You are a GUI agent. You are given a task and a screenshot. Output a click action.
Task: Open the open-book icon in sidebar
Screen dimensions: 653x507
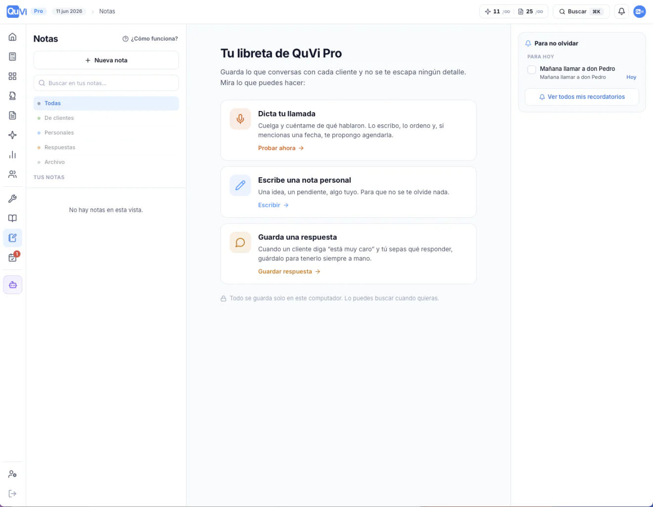coord(13,218)
